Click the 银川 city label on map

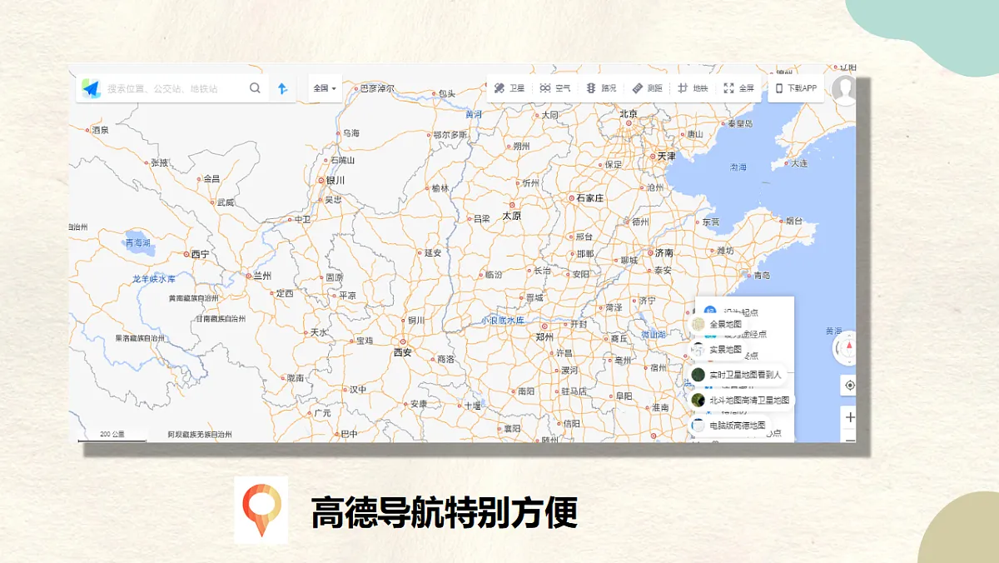pyautogui.click(x=335, y=180)
